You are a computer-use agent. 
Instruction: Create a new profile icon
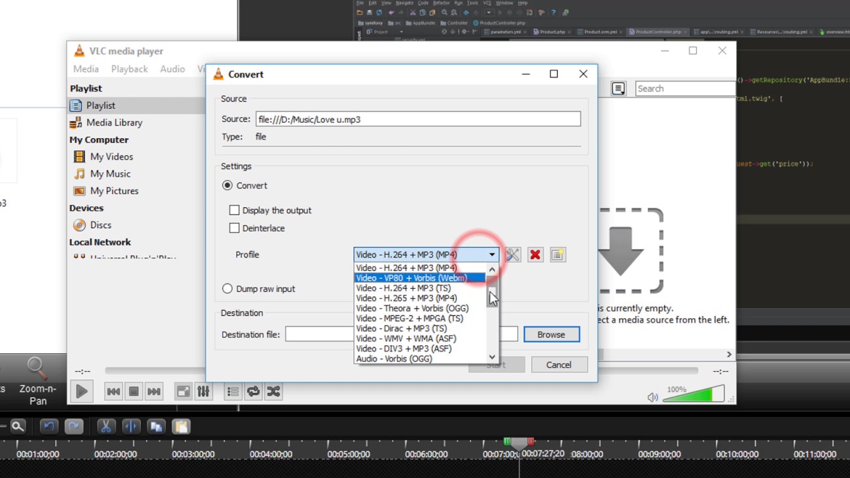pyautogui.click(x=558, y=255)
